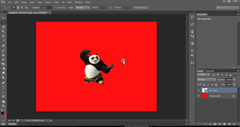This screenshot has width=240, height=127.
Task: Select the Pen tool
Action: point(3,83)
